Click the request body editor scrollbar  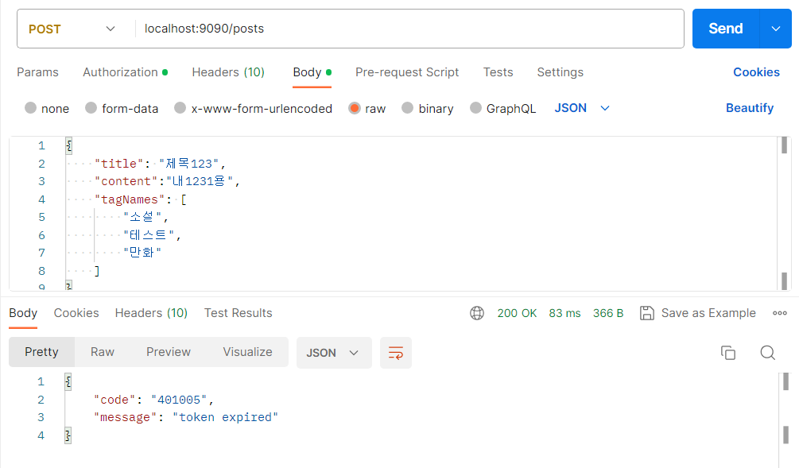(x=784, y=214)
